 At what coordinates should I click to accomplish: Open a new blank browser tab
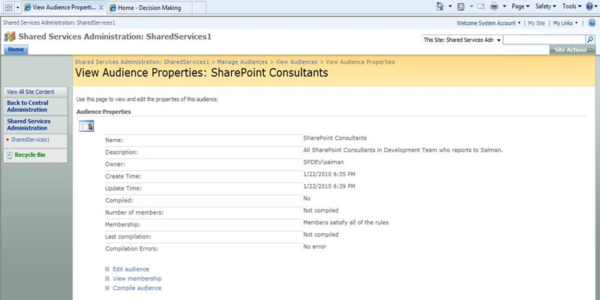pyautogui.click(x=199, y=7)
